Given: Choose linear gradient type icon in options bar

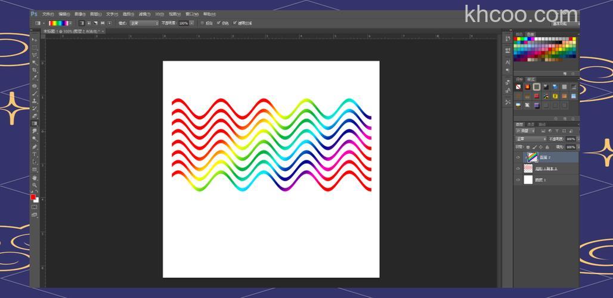Looking at the screenshot, I should click(x=82, y=23).
